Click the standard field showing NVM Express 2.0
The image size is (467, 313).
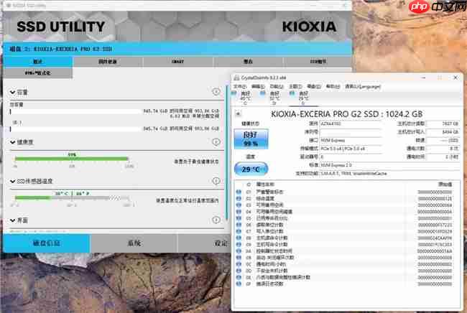pos(389,165)
